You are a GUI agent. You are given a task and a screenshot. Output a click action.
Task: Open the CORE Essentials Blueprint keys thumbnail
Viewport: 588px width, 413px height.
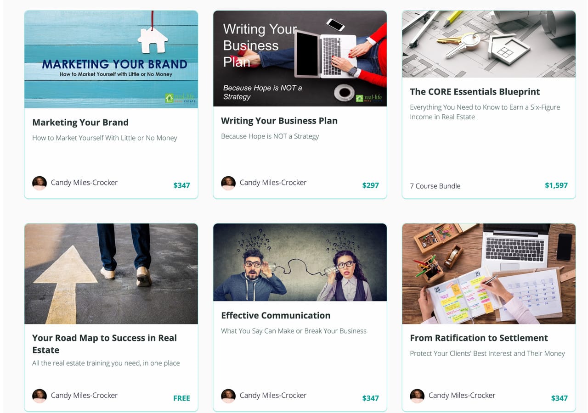(x=489, y=44)
